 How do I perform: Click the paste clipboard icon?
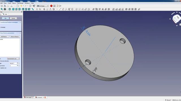coord(18,6)
